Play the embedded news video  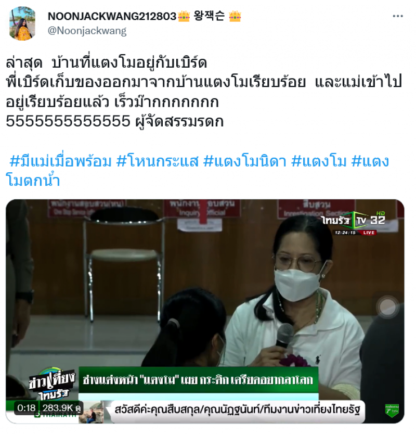click(x=205, y=311)
